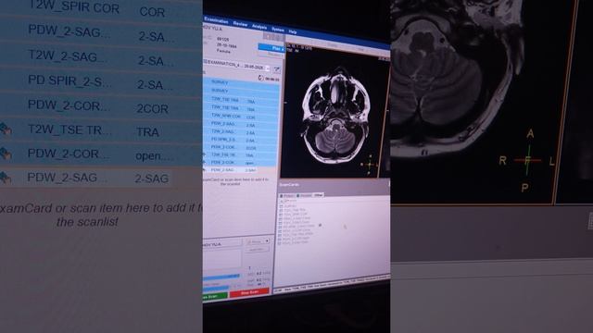593x333 pixels.
Task: Open the dropdown beside the patient name field
Action: (x=267, y=240)
